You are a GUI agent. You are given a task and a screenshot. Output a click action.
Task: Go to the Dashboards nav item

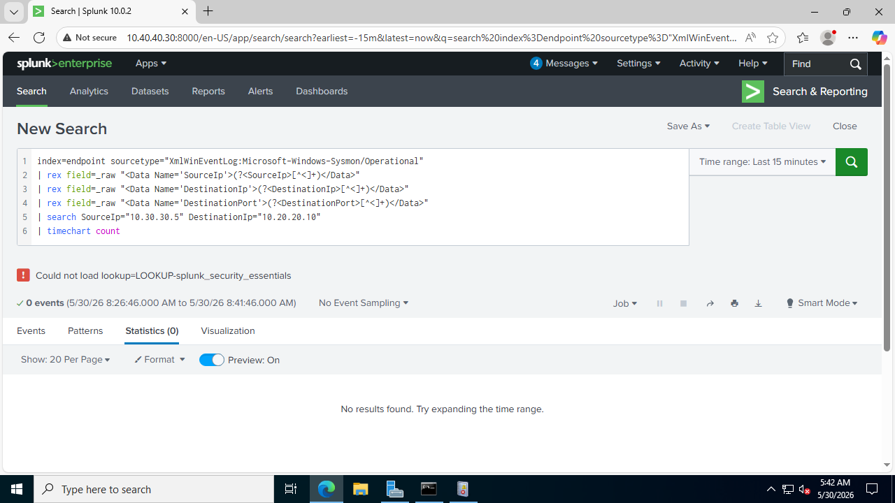[x=322, y=92]
